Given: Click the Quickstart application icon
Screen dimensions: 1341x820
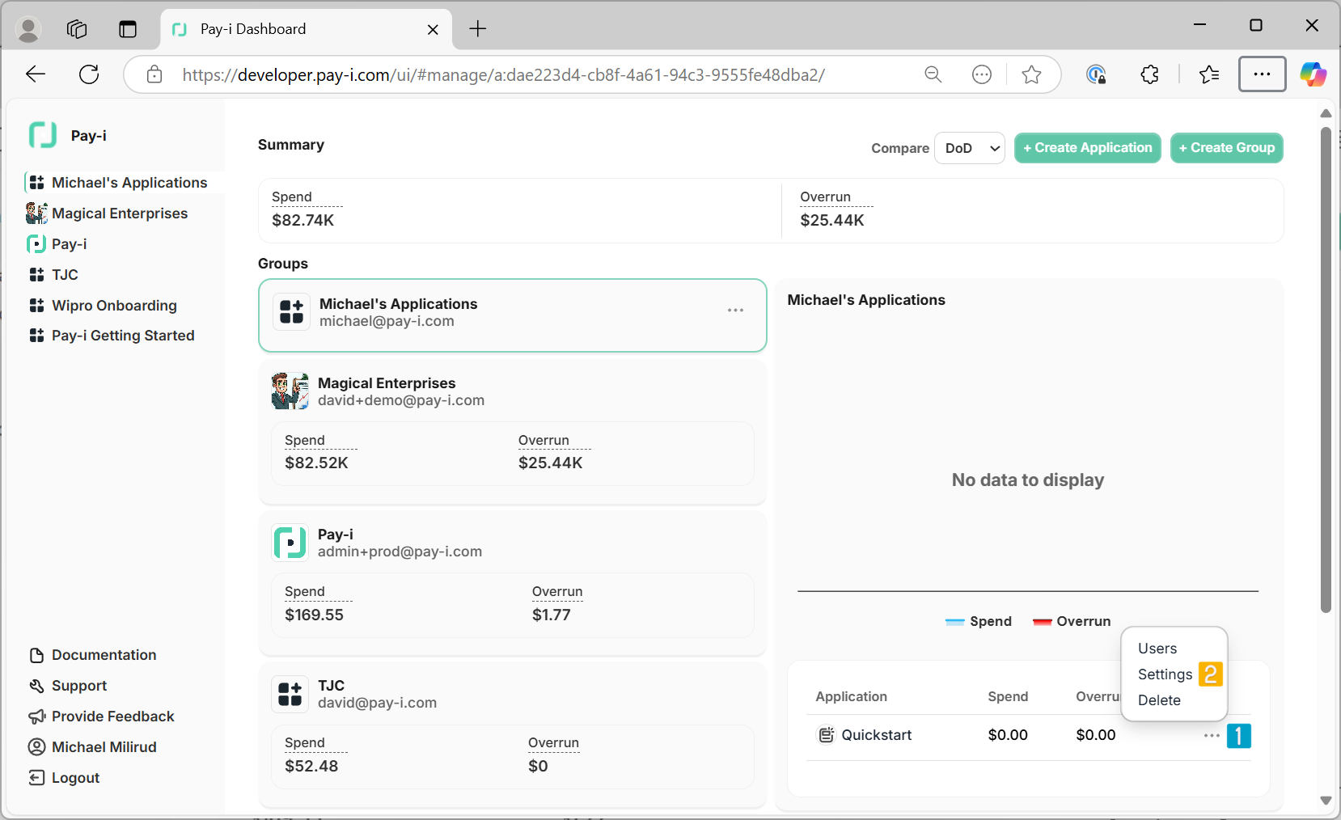Looking at the screenshot, I should pyautogui.click(x=826, y=735).
